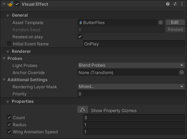Uncheck Reseed on play

pyautogui.click(x=80, y=37)
